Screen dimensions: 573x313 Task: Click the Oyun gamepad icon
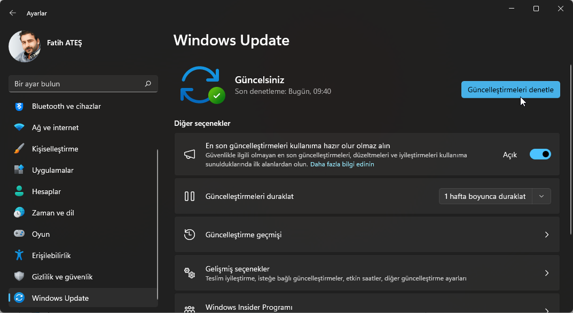[19, 234]
